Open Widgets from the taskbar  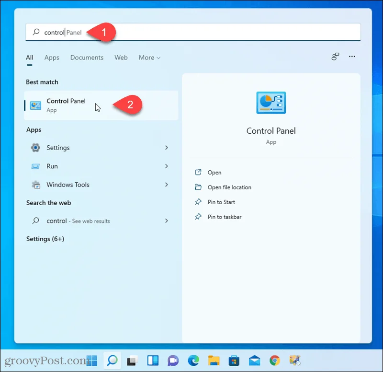click(153, 361)
